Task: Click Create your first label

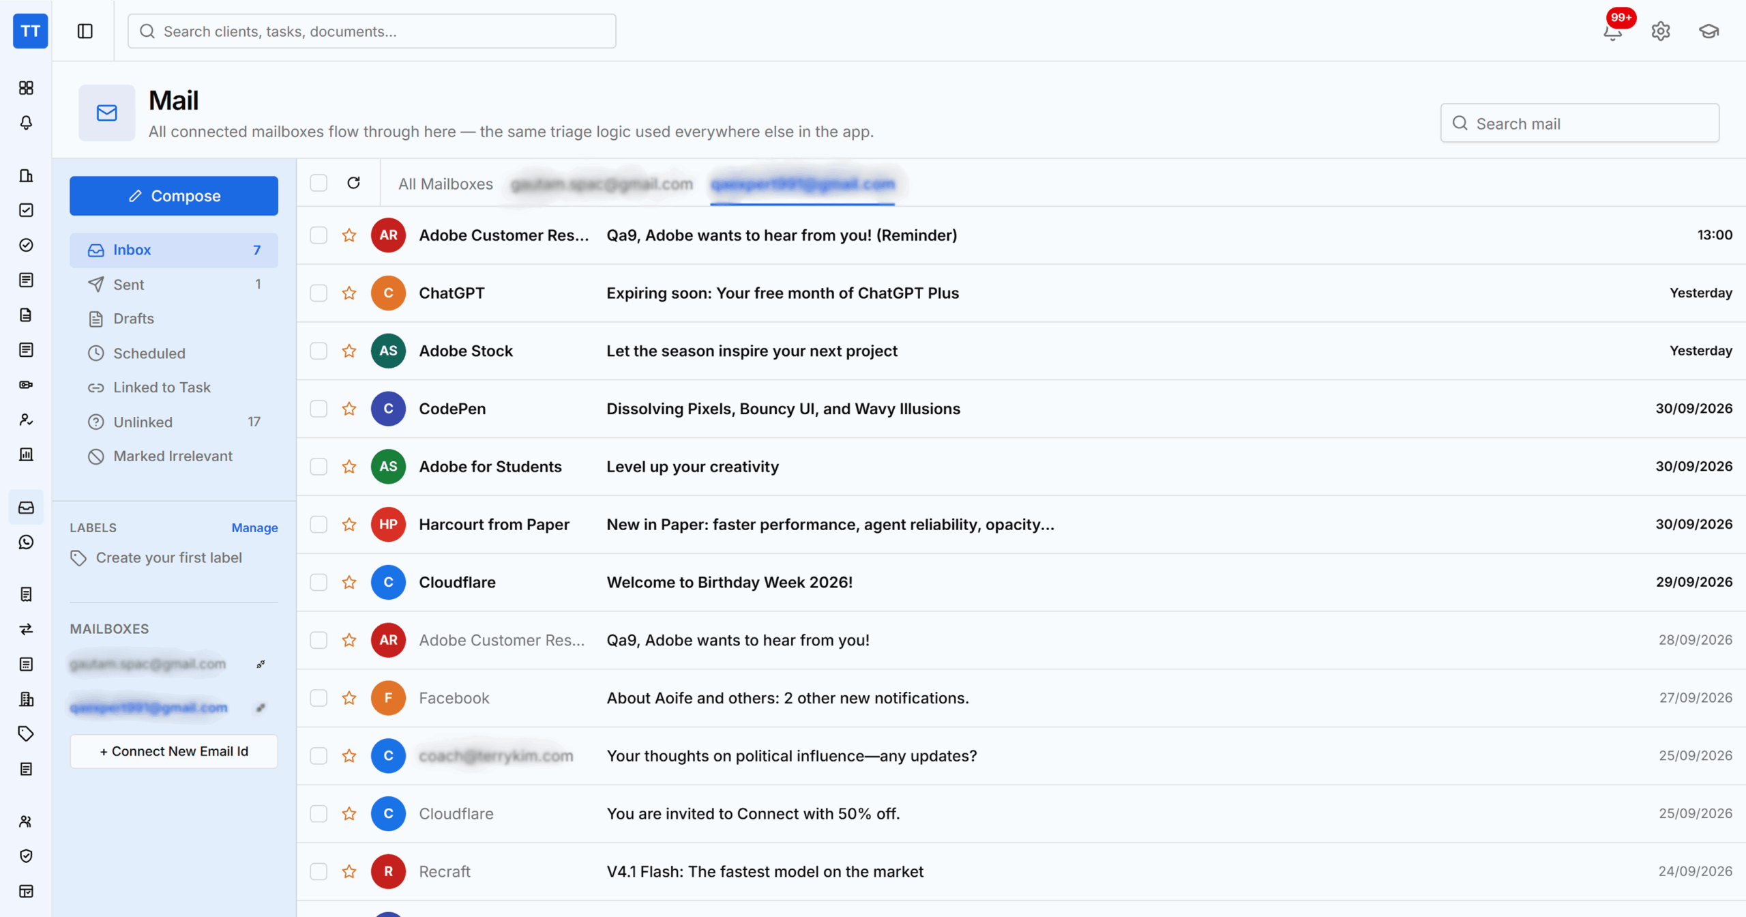Action: (156, 558)
